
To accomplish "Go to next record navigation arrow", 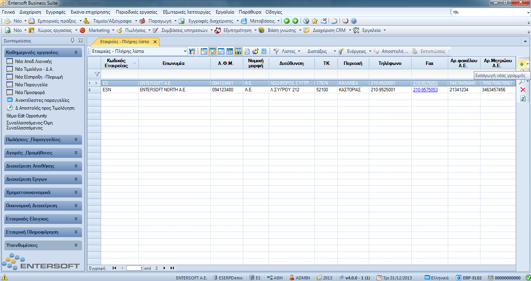I will point(164,268).
